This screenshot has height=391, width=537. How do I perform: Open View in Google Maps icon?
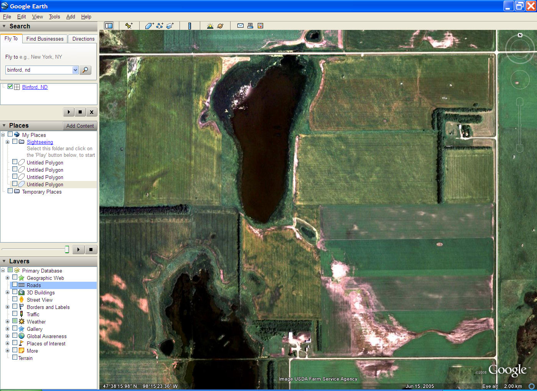tap(260, 26)
